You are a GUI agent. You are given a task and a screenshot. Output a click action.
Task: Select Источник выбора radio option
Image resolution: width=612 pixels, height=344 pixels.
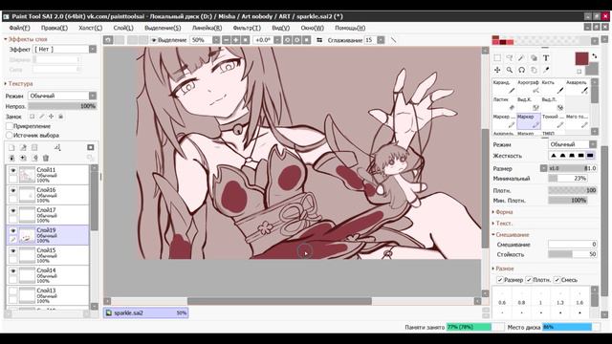[10, 135]
